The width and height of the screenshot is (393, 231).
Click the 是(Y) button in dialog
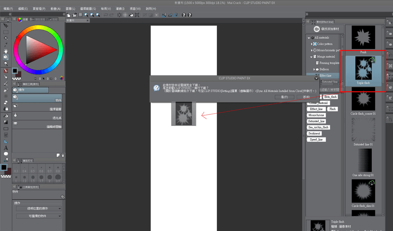click(x=284, y=97)
